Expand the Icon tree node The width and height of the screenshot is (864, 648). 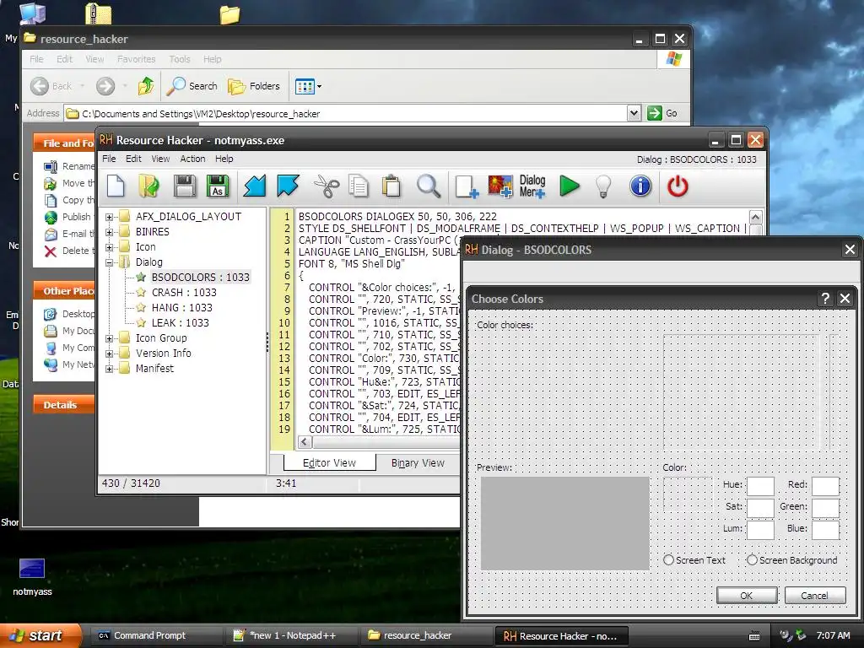(109, 247)
